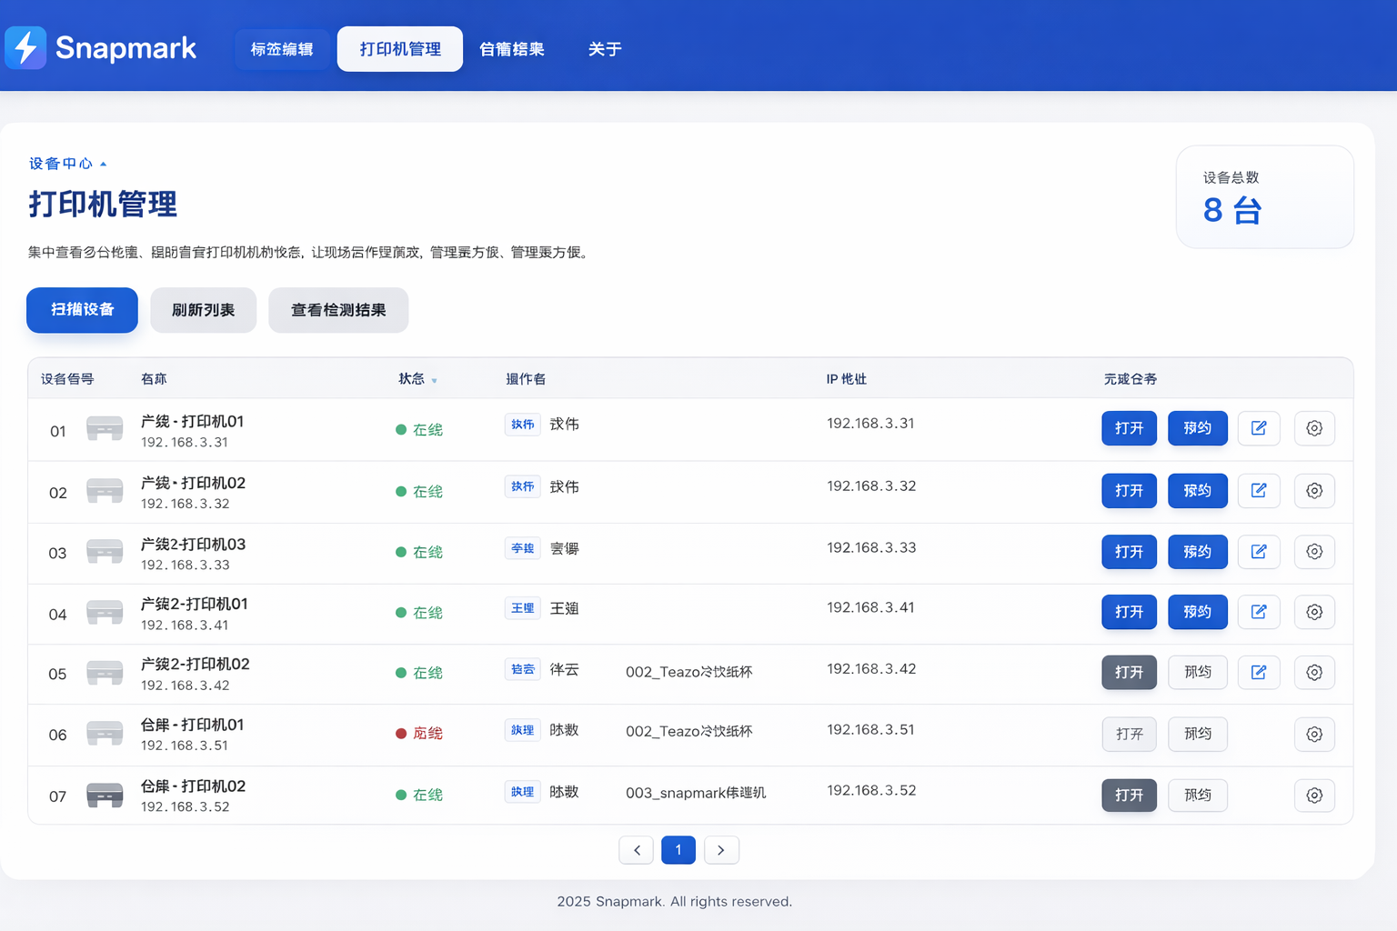Viewport: 1397px width, 931px height.
Task: Click the edit pencil icon on device 02
Action: tap(1259, 490)
